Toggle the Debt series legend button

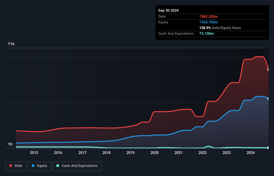pos(16,166)
